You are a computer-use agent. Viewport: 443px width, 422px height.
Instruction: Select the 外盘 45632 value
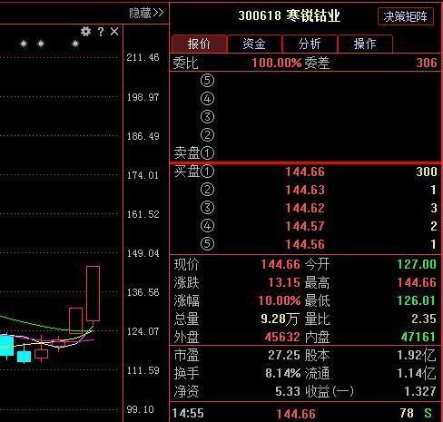point(282,337)
